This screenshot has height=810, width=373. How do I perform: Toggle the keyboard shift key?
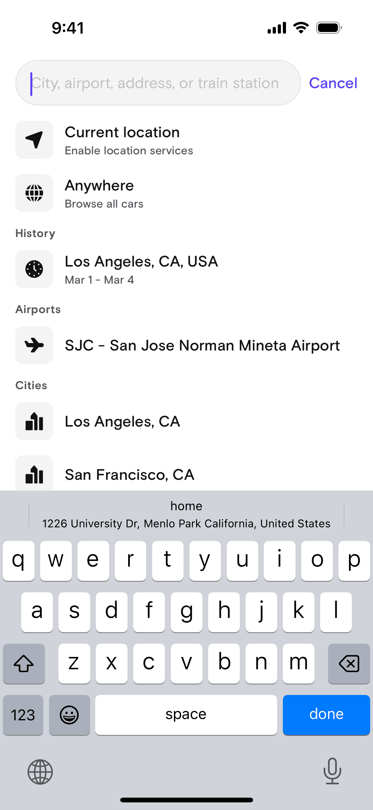coord(24,664)
